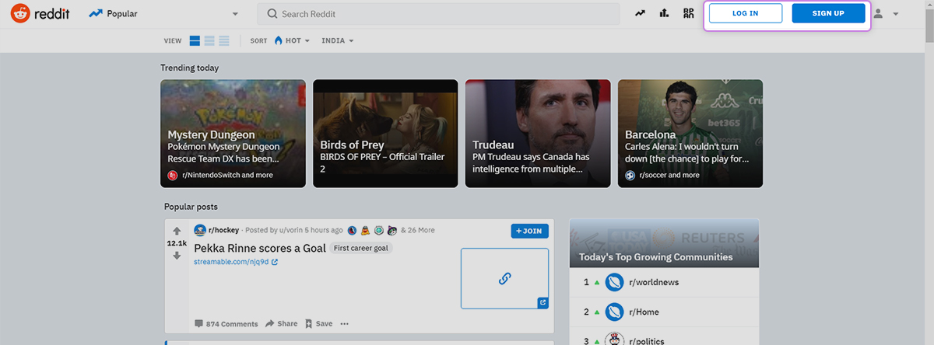The height and width of the screenshot is (345, 934).
Task: Open the user account dropdown menu
Action: tap(886, 13)
